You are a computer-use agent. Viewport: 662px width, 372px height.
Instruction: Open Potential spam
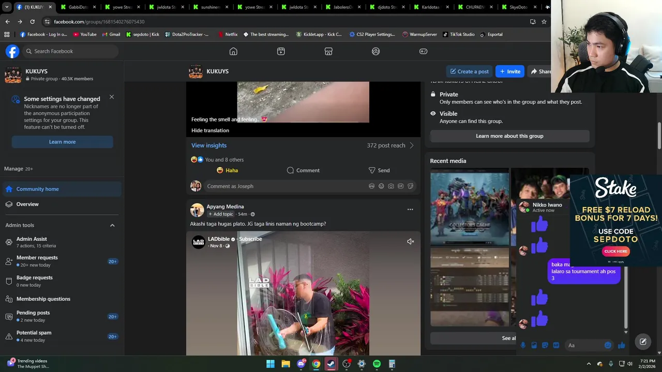[x=62, y=336]
